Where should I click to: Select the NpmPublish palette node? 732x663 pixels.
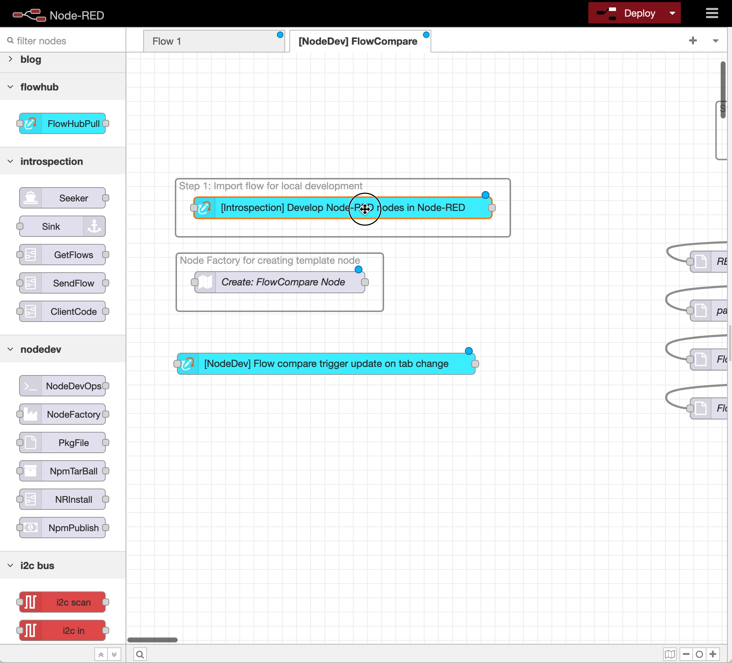click(62, 527)
